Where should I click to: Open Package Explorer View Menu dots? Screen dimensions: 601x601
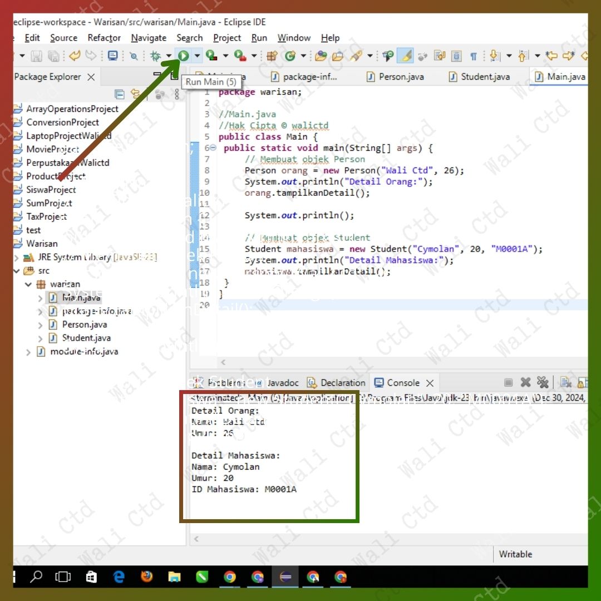(x=177, y=94)
